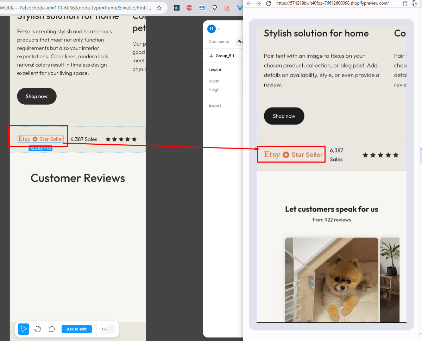Click Let customers speak for us heading
Image resolution: width=422 pixels, height=341 pixels.
pos(332,209)
